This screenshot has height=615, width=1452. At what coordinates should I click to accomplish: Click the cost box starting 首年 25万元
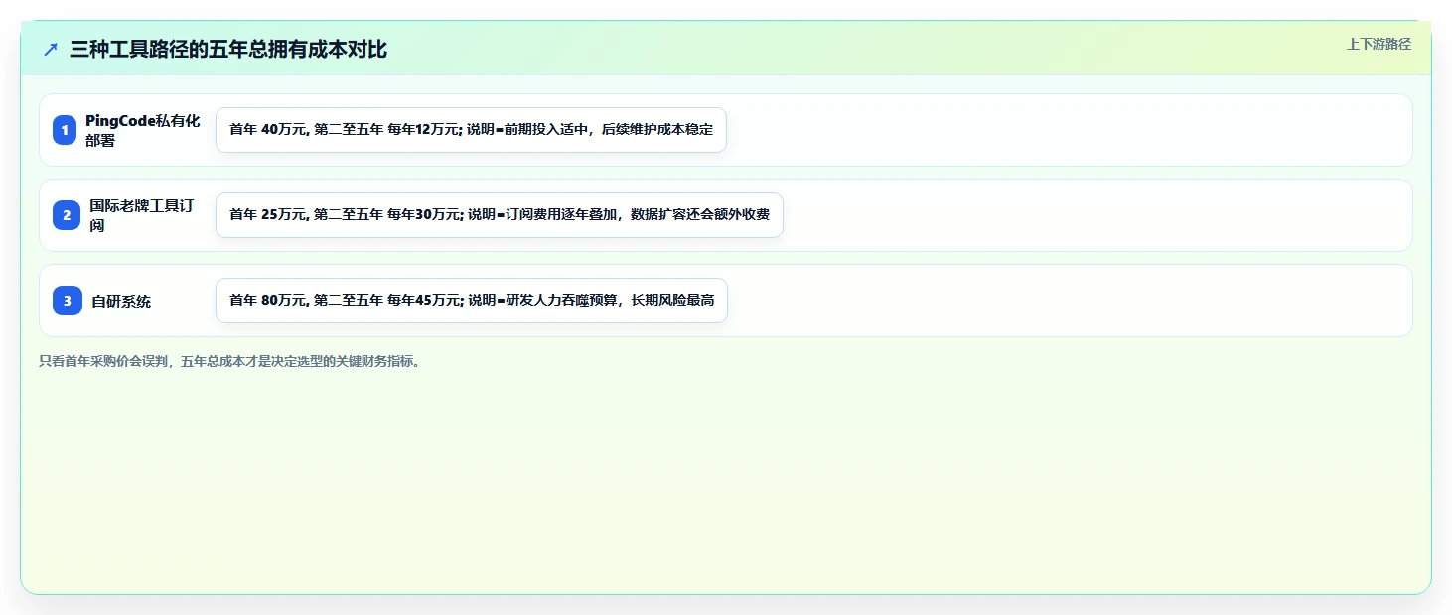pyautogui.click(x=500, y=215)
